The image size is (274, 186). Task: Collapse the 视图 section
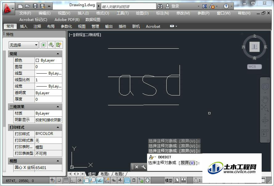58,161
